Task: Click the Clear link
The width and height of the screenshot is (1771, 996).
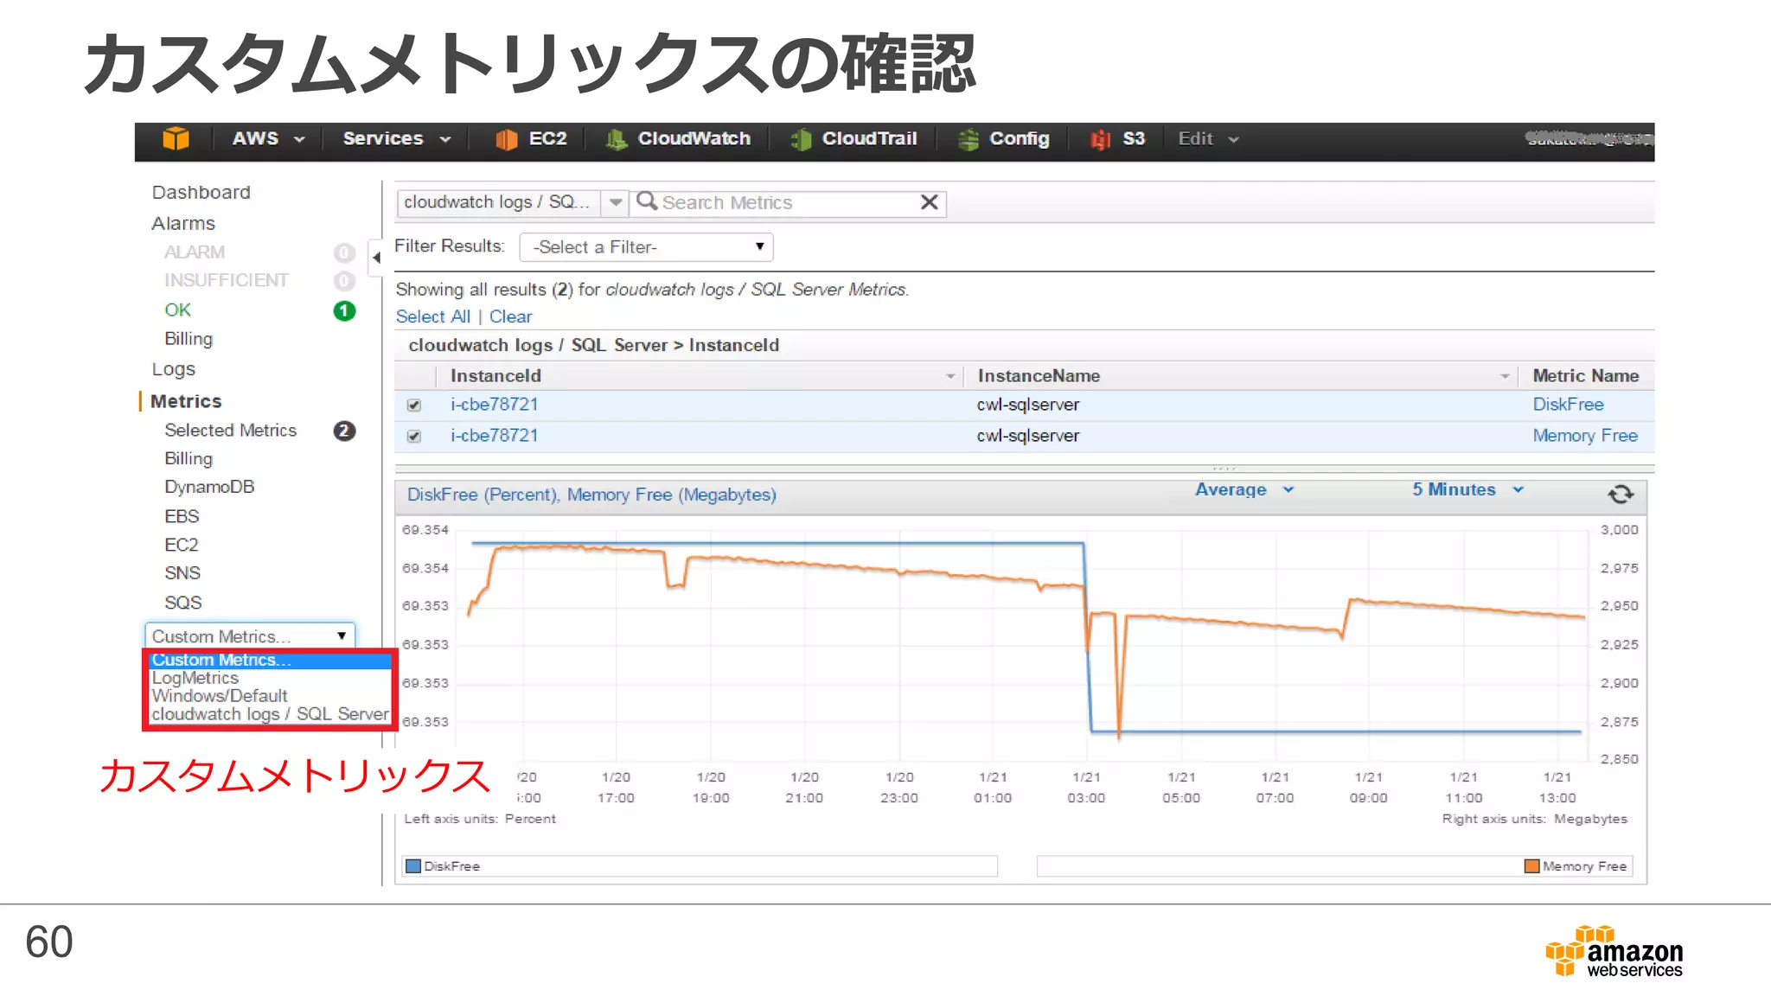Action: [510, 316]
